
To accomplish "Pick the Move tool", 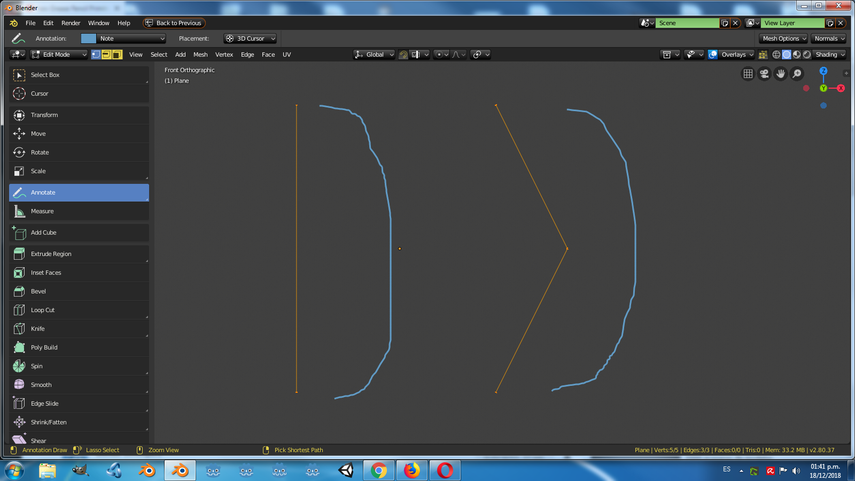I will pyautogui.click(x=79, y=134).
